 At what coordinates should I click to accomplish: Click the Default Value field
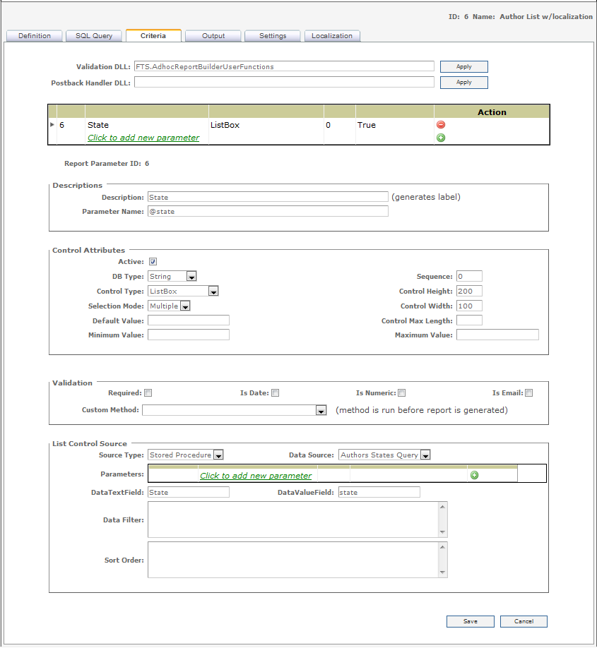[188, 320]
